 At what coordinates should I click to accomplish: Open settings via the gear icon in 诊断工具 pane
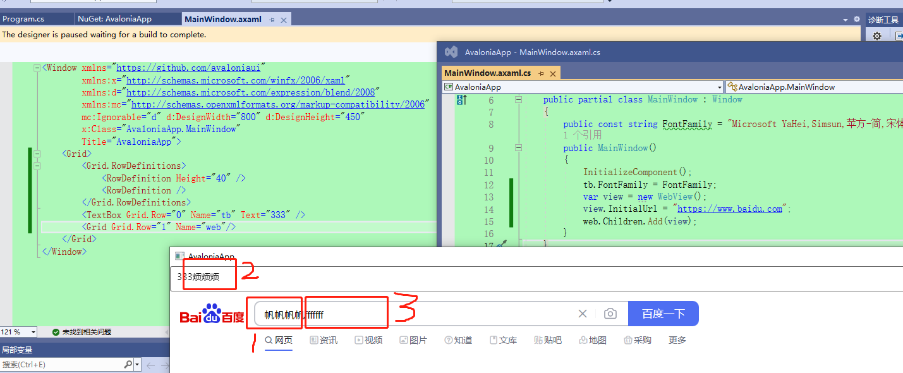[x=877, y=35]
